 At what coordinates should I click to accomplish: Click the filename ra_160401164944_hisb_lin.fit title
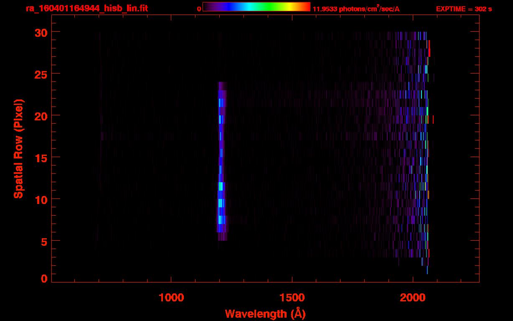[86, 8]
